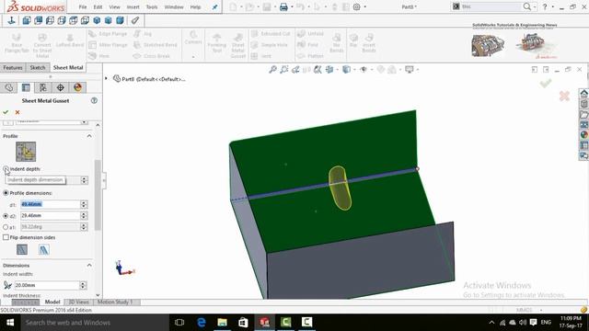Select the Forming Tool icon
The height and width of the screenshot is (331, 589).
click(x=217, y=43)
